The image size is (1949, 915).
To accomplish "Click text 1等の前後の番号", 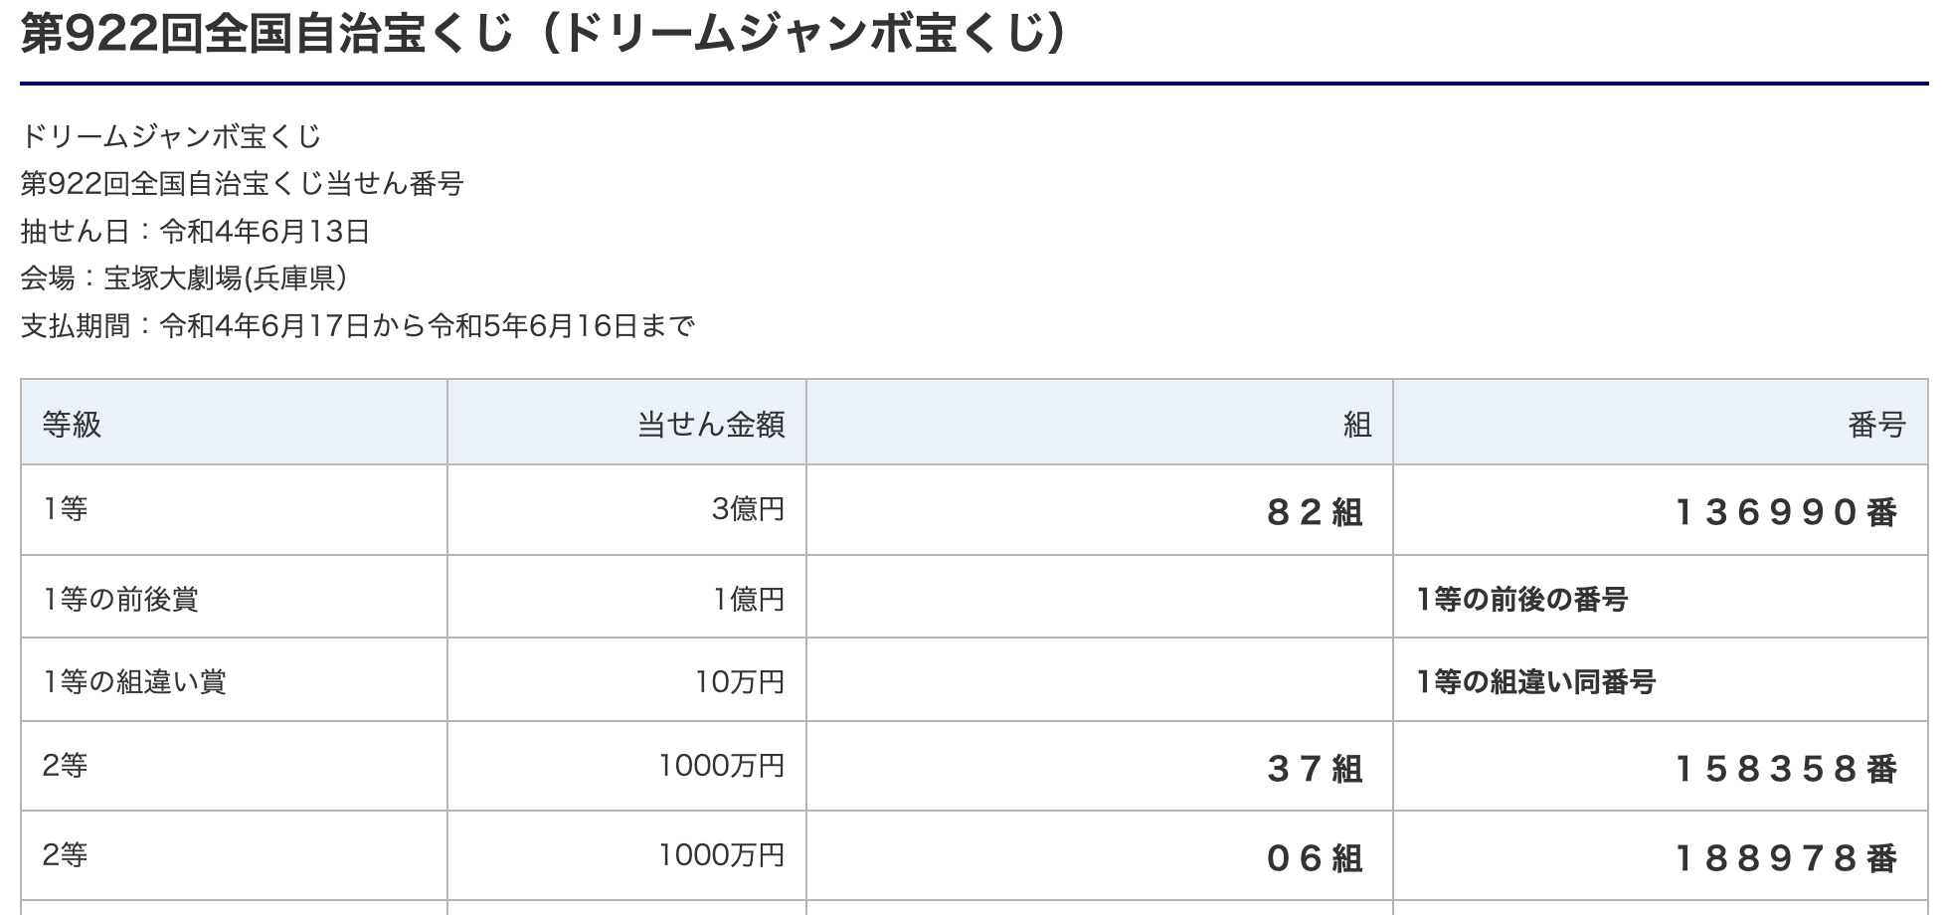I will tap(1521, 599).
